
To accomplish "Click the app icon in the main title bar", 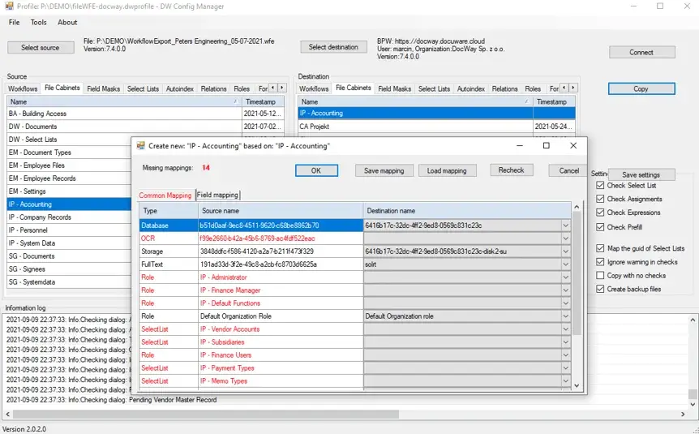I will coord(9,6).
